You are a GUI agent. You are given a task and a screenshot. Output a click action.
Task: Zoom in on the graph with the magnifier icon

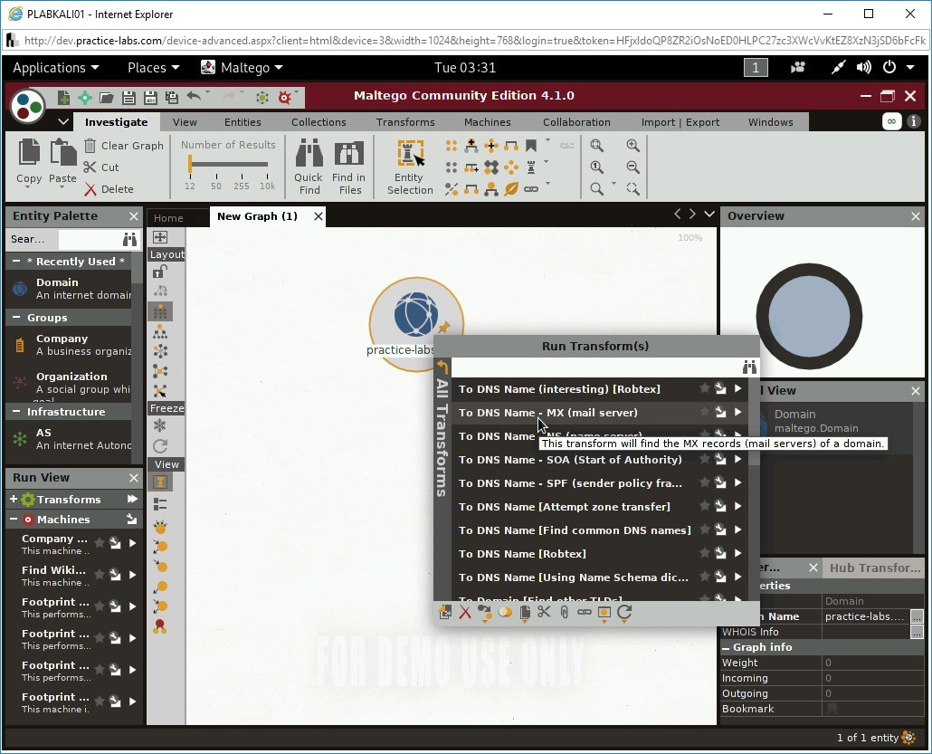click(632, 145)
